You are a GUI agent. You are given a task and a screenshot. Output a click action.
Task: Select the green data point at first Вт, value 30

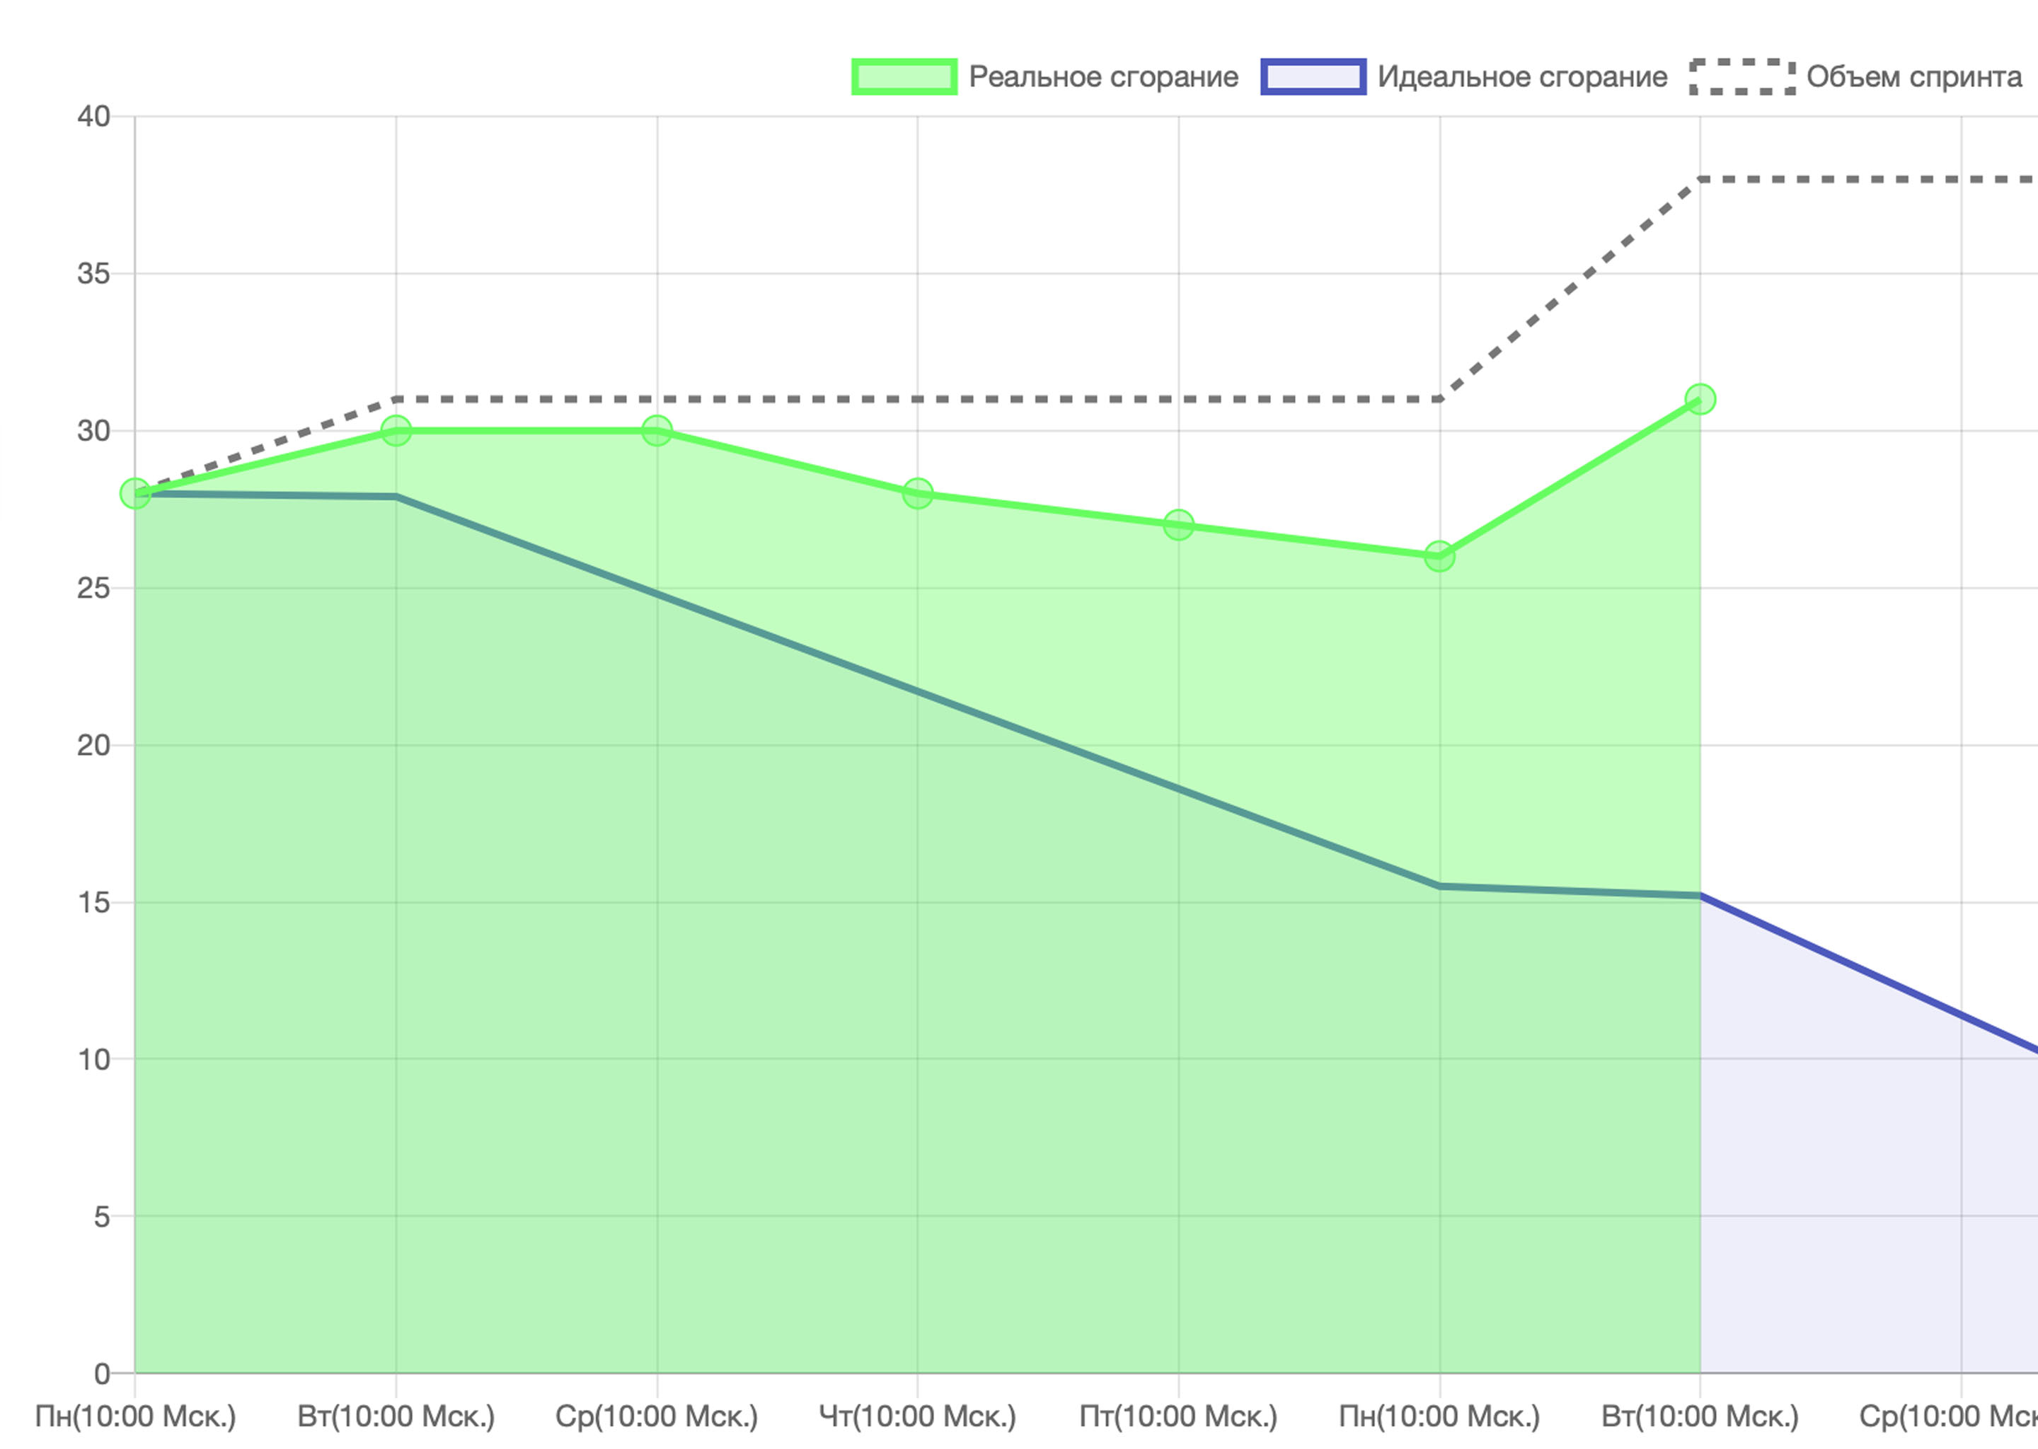point(396,431)
